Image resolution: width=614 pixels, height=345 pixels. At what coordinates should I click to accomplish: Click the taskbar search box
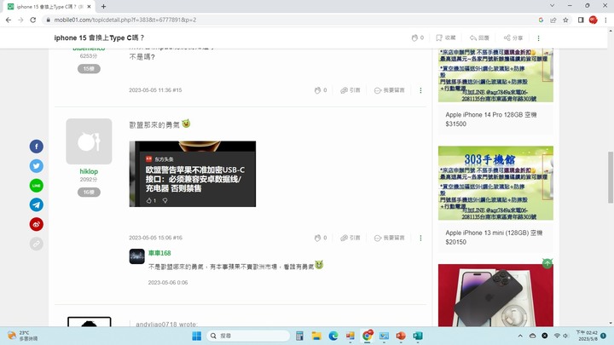pos(248,336)
